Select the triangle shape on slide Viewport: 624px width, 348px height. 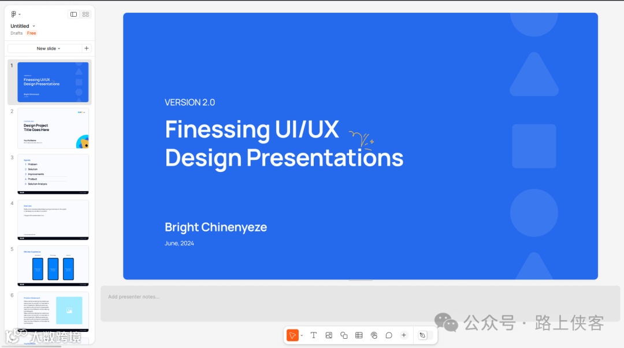[534, 75]
